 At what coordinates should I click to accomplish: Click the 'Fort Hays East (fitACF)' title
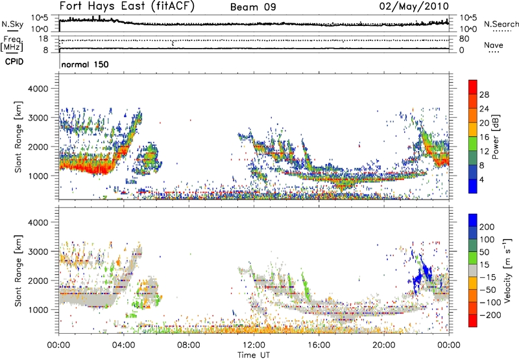pyautogui.click(x=127, y=6)
